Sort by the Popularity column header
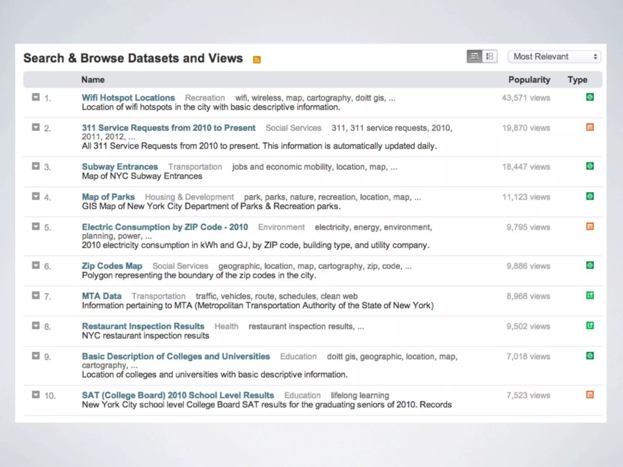This screenshot has width=623, height=467. [529, 80]
